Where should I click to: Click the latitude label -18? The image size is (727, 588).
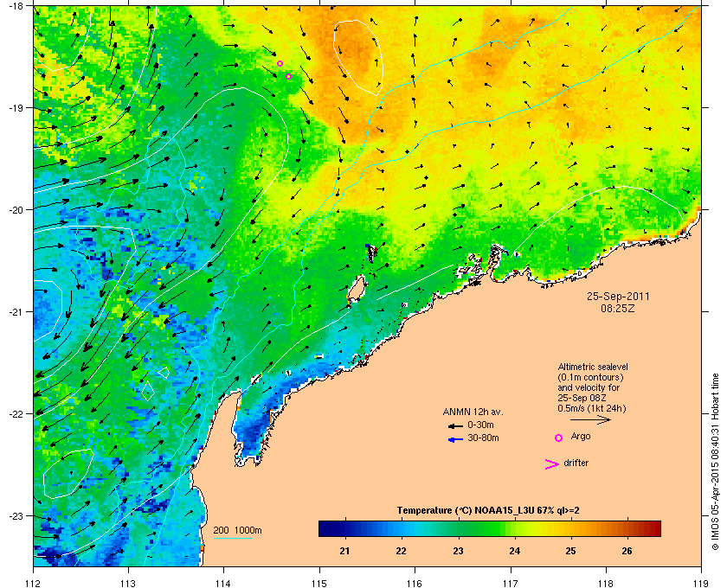(x=15, y=5)
